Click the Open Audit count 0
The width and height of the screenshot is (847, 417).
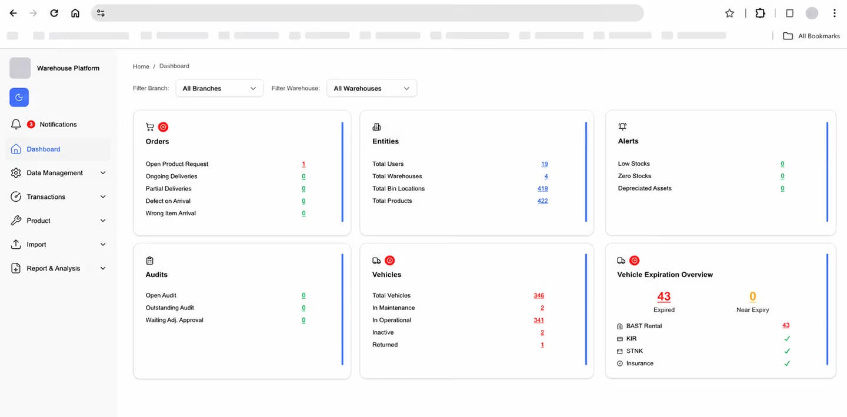tap(304, 296)
